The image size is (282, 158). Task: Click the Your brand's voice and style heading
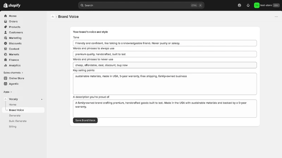[90, 32]
